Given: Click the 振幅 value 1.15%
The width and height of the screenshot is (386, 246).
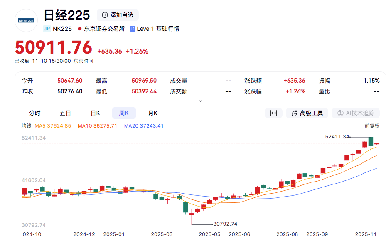Looking at the screenshot, I should [x=371, y=81].
